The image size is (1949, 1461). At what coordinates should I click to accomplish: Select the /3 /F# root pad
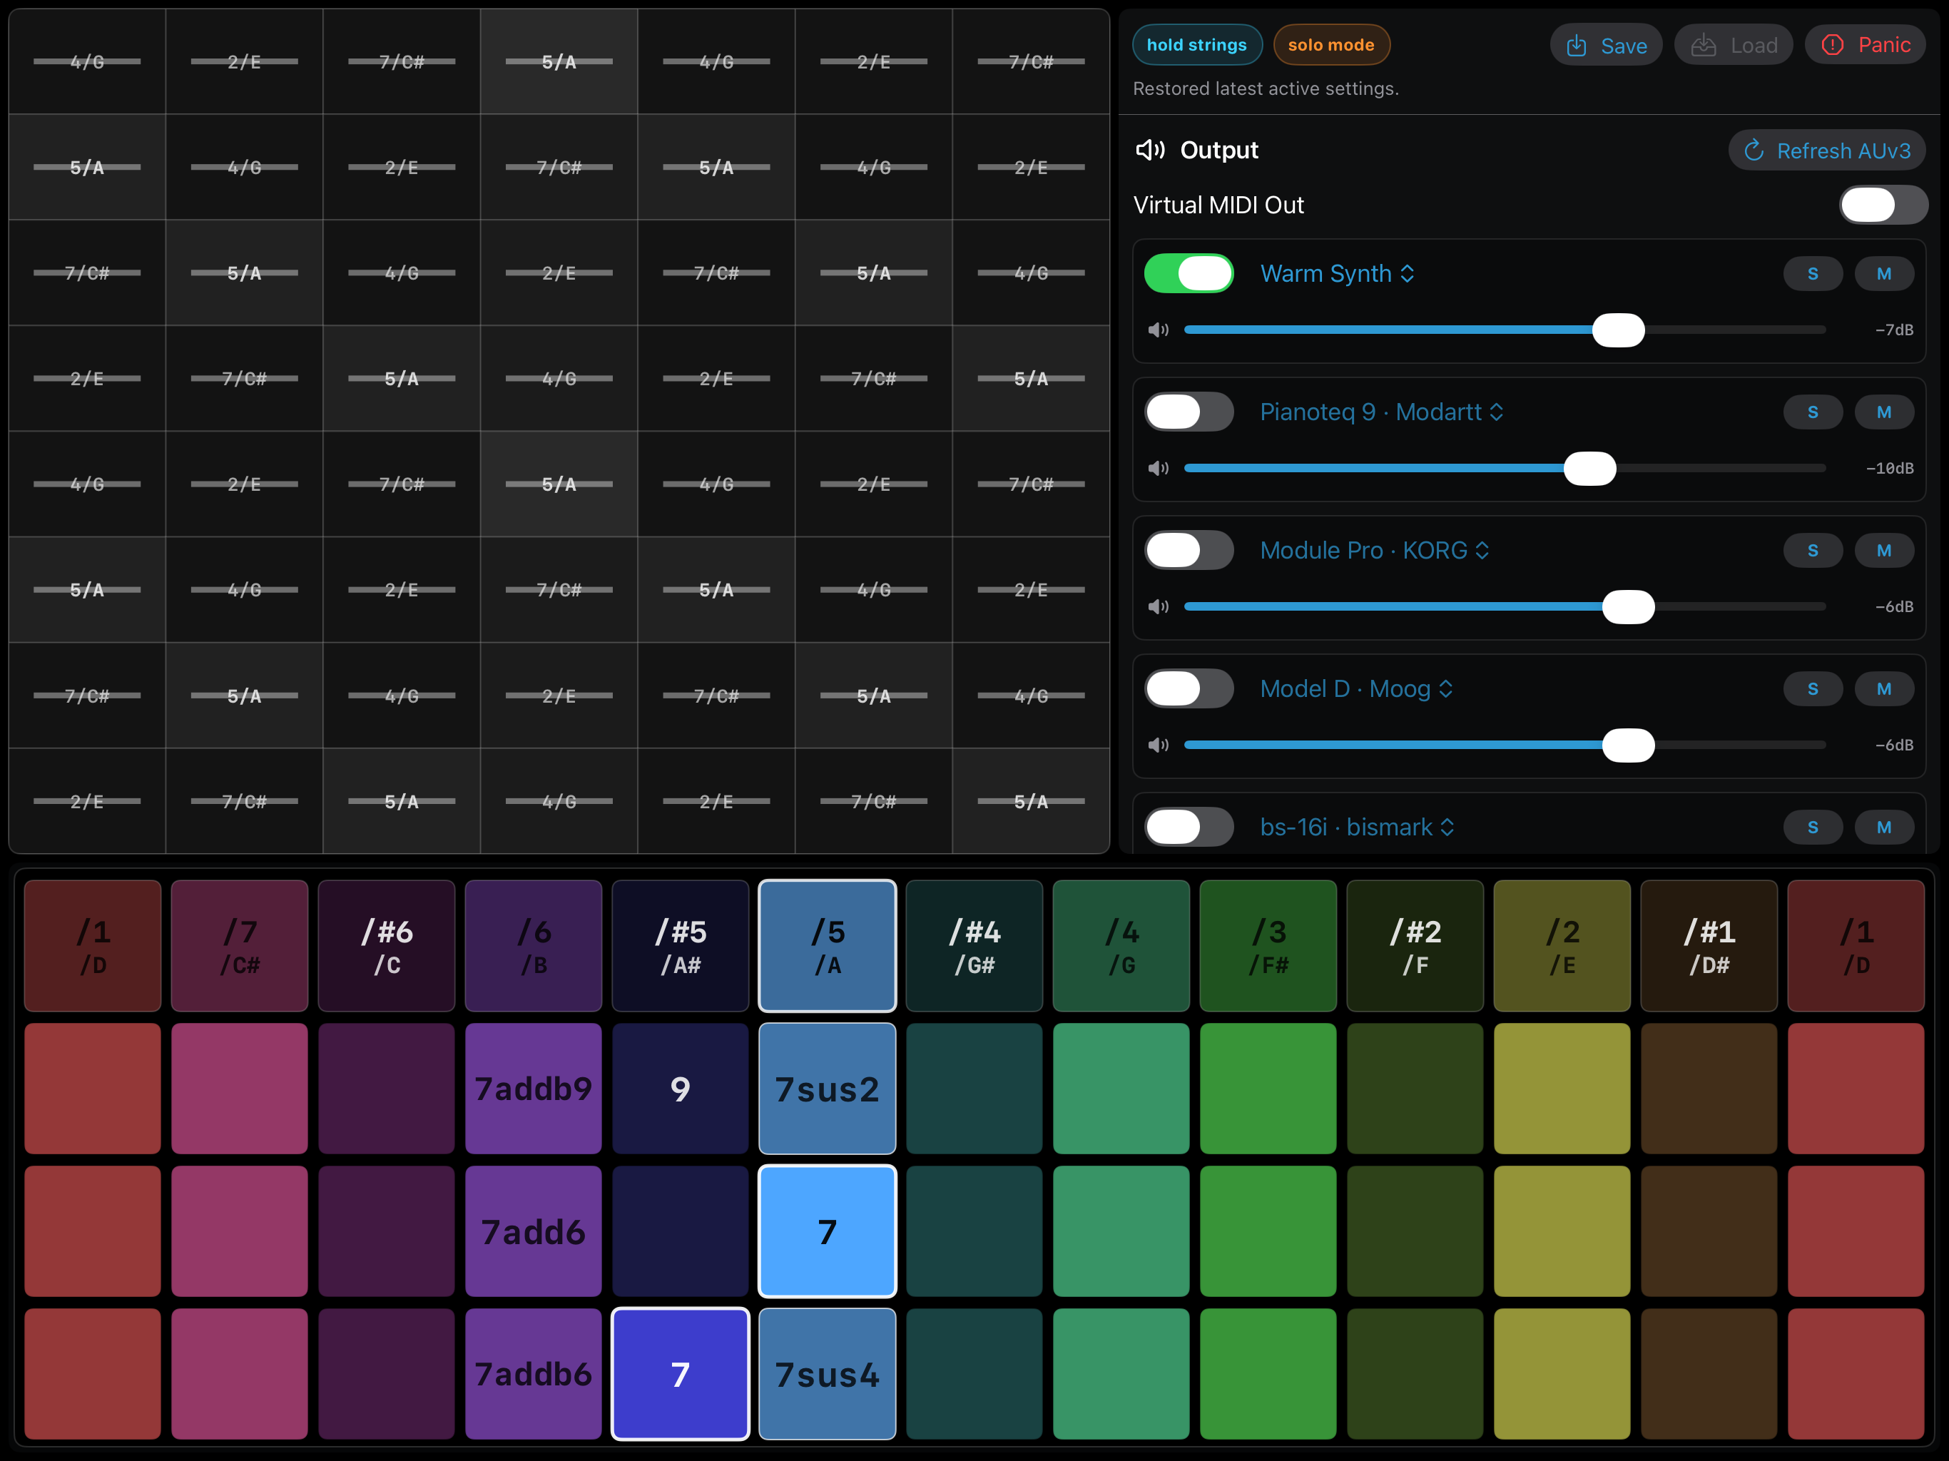click(1268, 945)
